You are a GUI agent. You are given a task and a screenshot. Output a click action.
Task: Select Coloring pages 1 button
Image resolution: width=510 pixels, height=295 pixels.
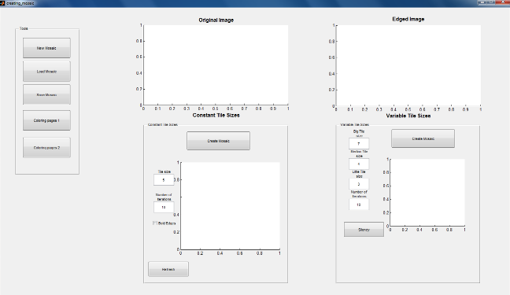46,120
